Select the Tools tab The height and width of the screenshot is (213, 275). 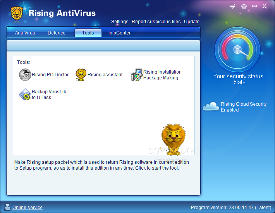88,33
